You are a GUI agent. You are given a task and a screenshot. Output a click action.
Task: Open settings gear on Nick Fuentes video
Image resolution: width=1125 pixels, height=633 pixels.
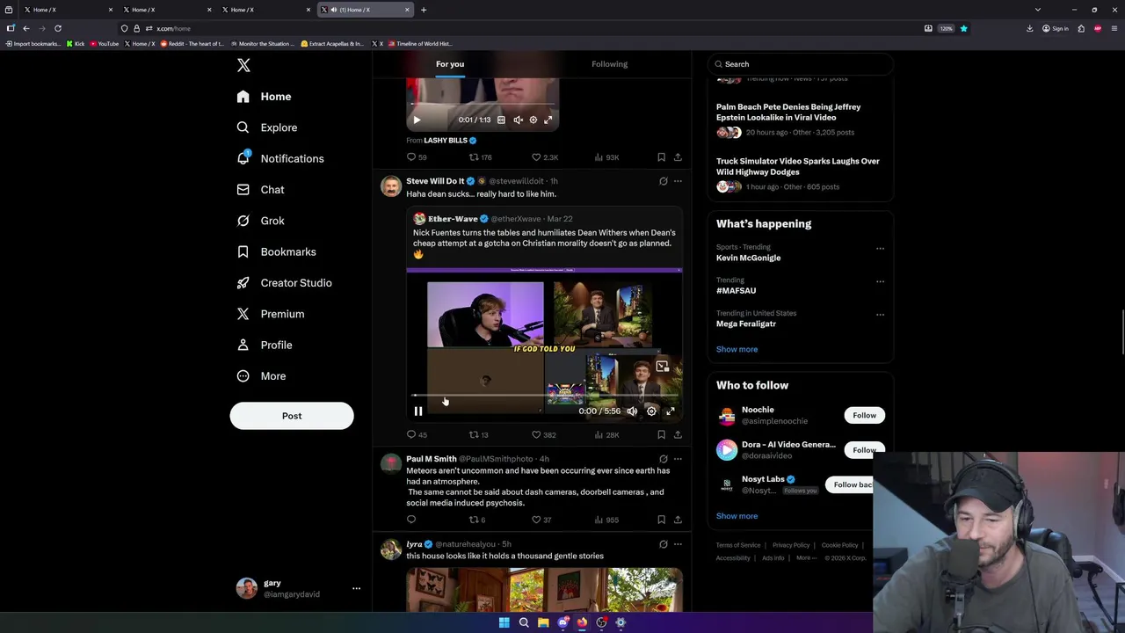(x=651, y=411)
